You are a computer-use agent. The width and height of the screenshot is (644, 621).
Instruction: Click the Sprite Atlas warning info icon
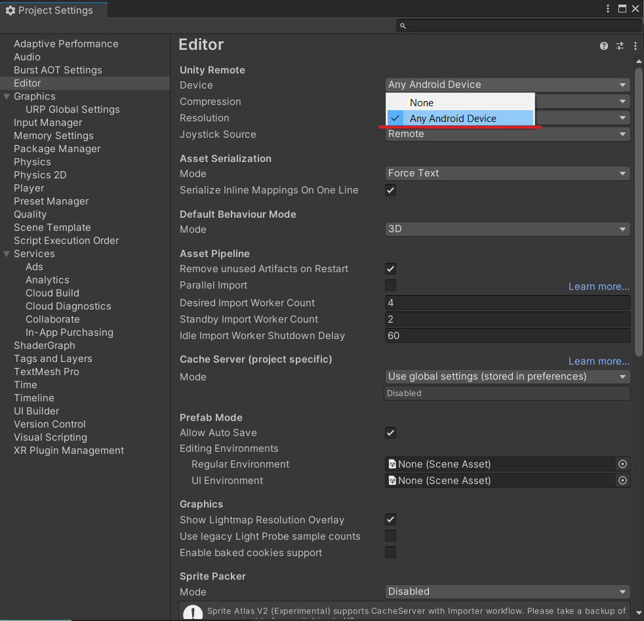(193, 612)
